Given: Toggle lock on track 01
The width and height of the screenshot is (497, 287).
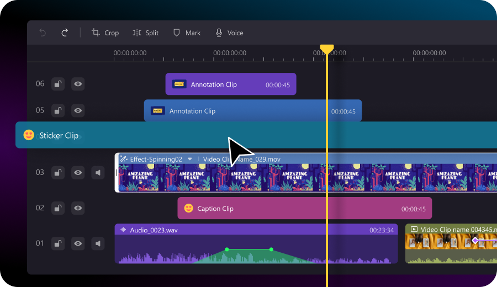Looking at the screenshot, I should pos(58,243).
